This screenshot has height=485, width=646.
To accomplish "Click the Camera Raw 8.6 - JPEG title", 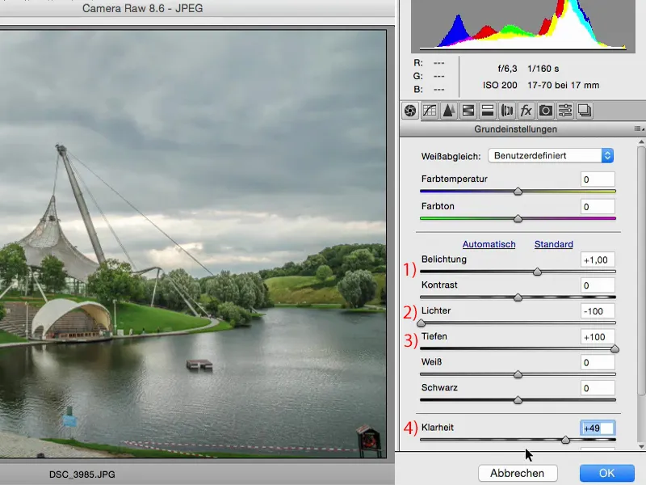I will [143, 8].
